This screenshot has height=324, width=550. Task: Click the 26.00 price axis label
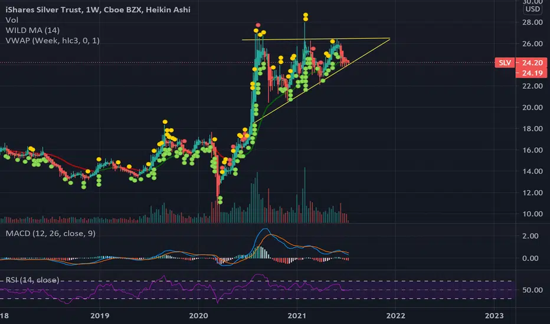(532, 44)
